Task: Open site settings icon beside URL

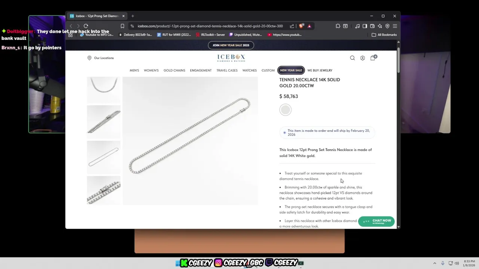Action: 132,26
